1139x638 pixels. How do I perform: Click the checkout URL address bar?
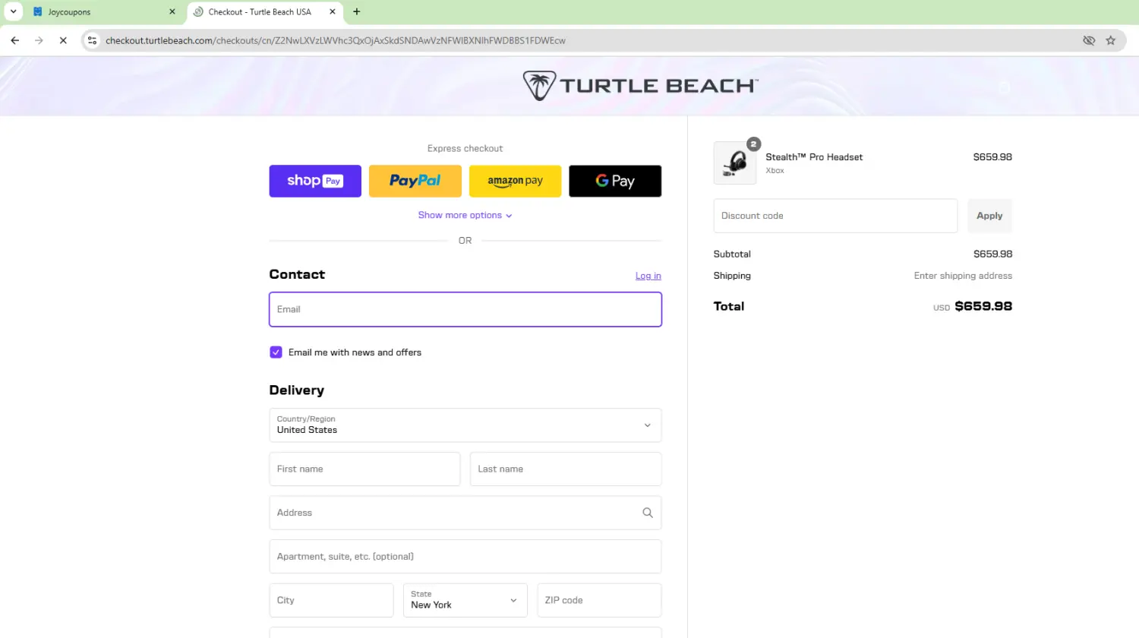336,40
